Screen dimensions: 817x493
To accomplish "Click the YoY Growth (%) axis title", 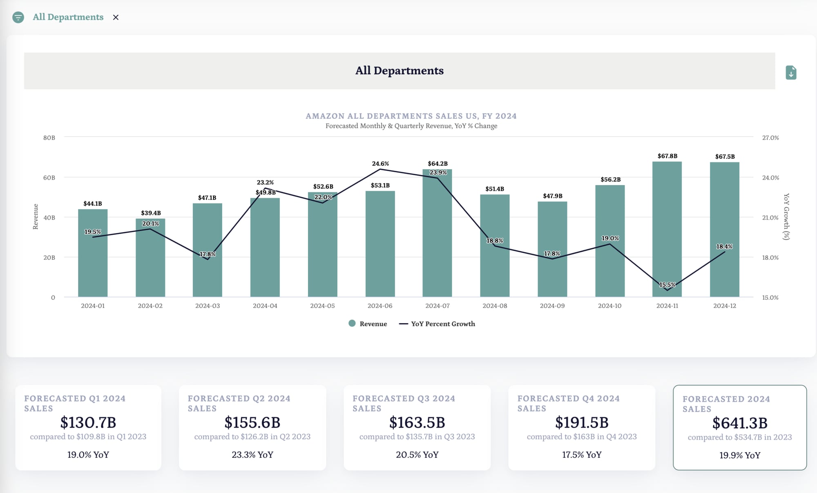I will point(786,216).
